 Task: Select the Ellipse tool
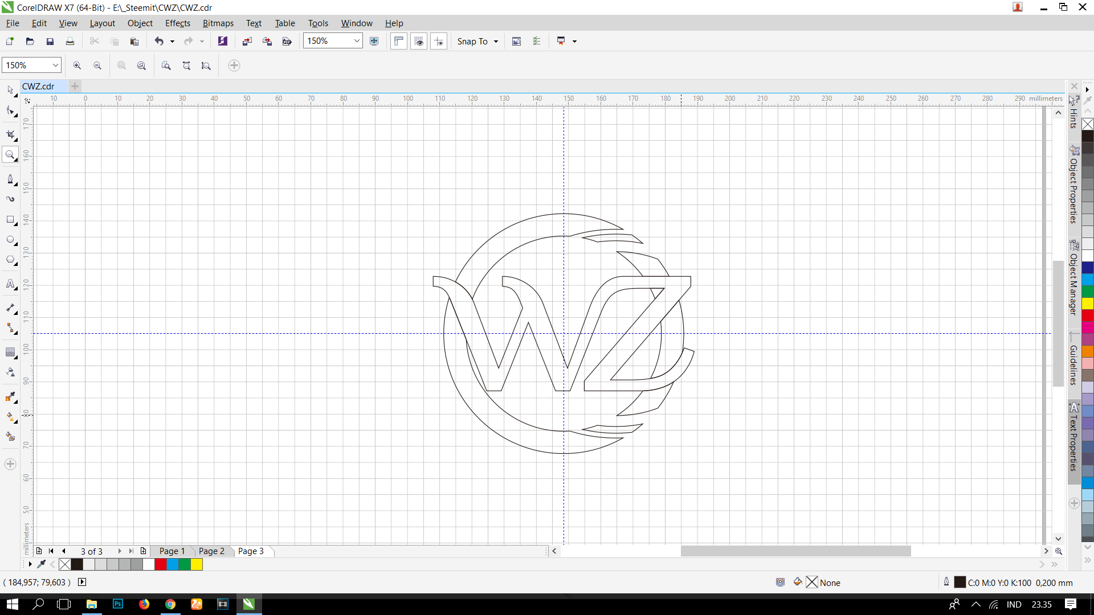(x=10, y=240)
